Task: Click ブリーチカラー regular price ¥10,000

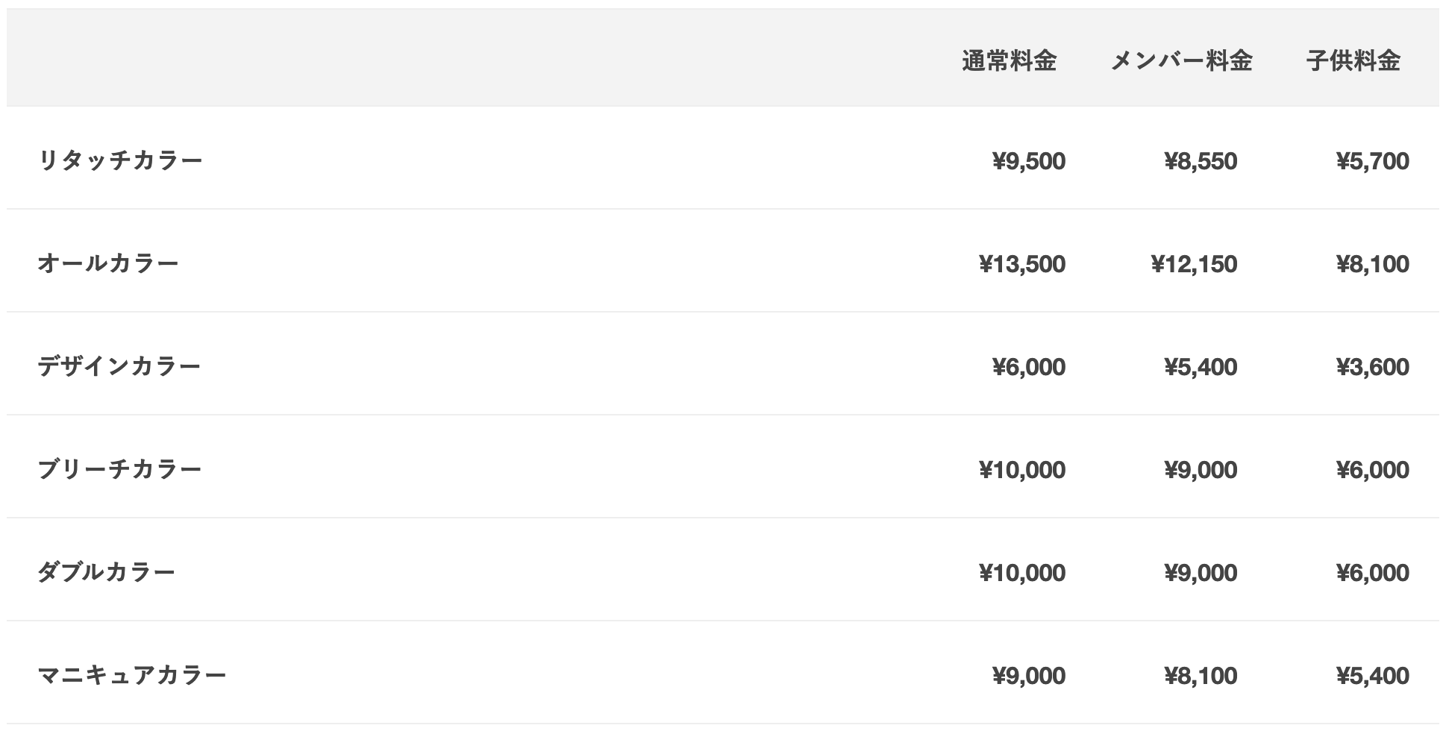Action: click(x=1022, y=470)
